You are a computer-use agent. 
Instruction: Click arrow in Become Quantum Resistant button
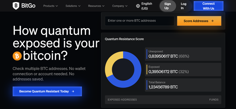[x=73, y=91]
